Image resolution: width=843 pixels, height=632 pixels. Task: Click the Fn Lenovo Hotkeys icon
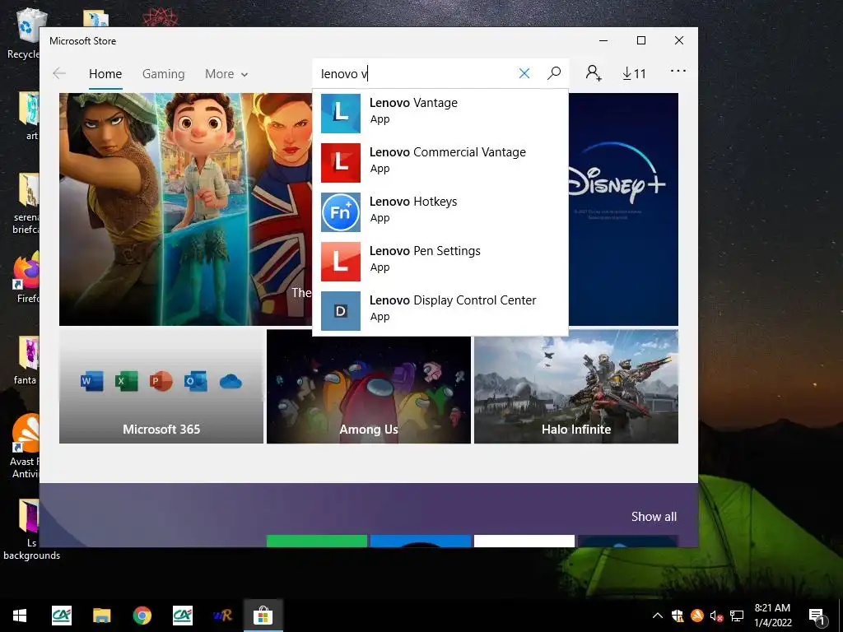click(x=341, y=212)
